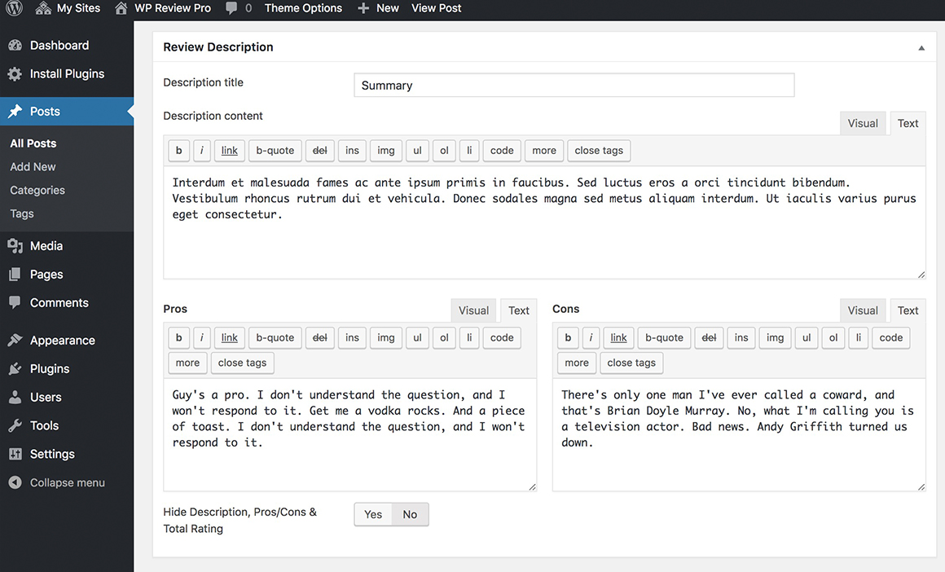
Task: Visit WP Review Pro site home
Action: 163,8
